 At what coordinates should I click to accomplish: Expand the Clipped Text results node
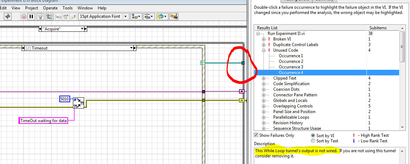coord(264,78)
